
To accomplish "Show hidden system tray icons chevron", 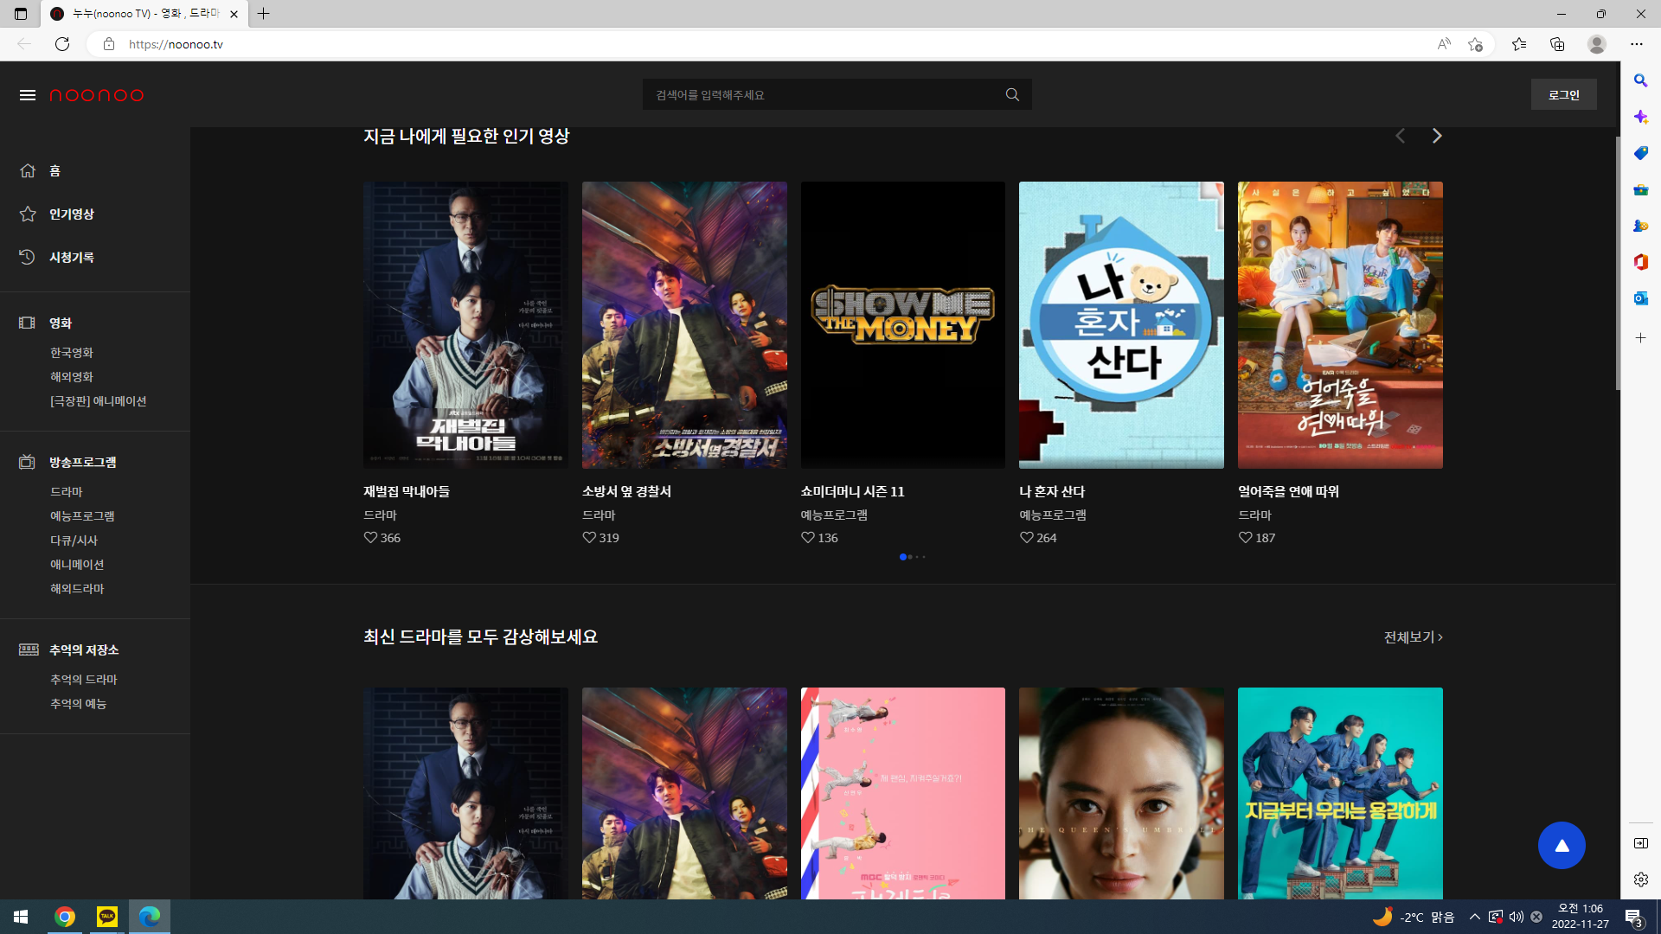I will coord(1474,917).
